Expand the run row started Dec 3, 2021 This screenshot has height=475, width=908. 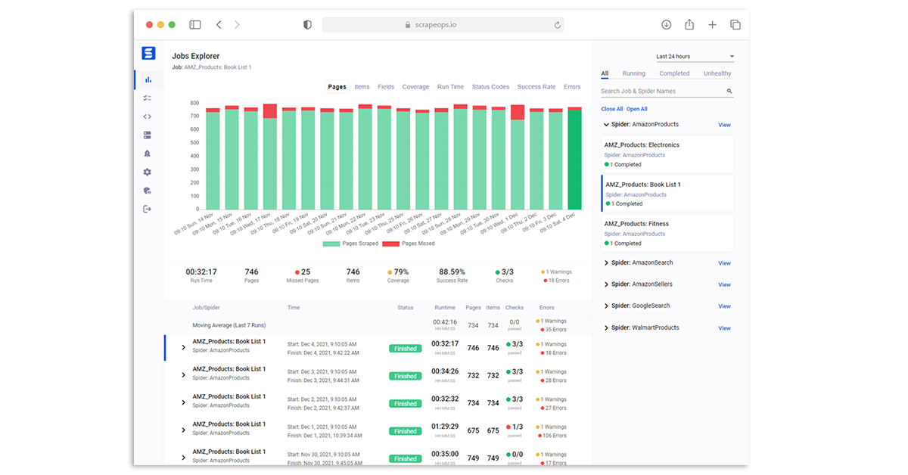tap(183, 375)
